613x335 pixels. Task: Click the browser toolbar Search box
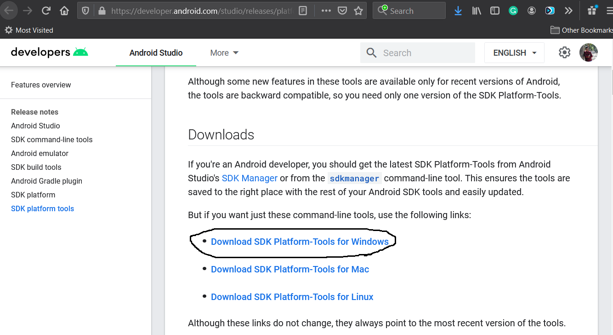(x=409, y=11)
